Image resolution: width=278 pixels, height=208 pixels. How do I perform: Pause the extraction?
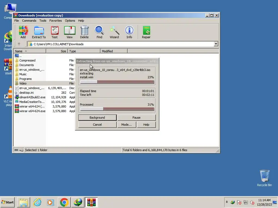(137, 118)
